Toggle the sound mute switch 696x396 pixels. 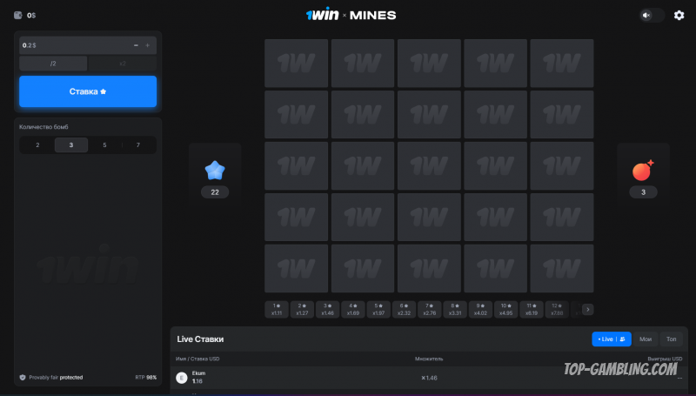[651, 15]
